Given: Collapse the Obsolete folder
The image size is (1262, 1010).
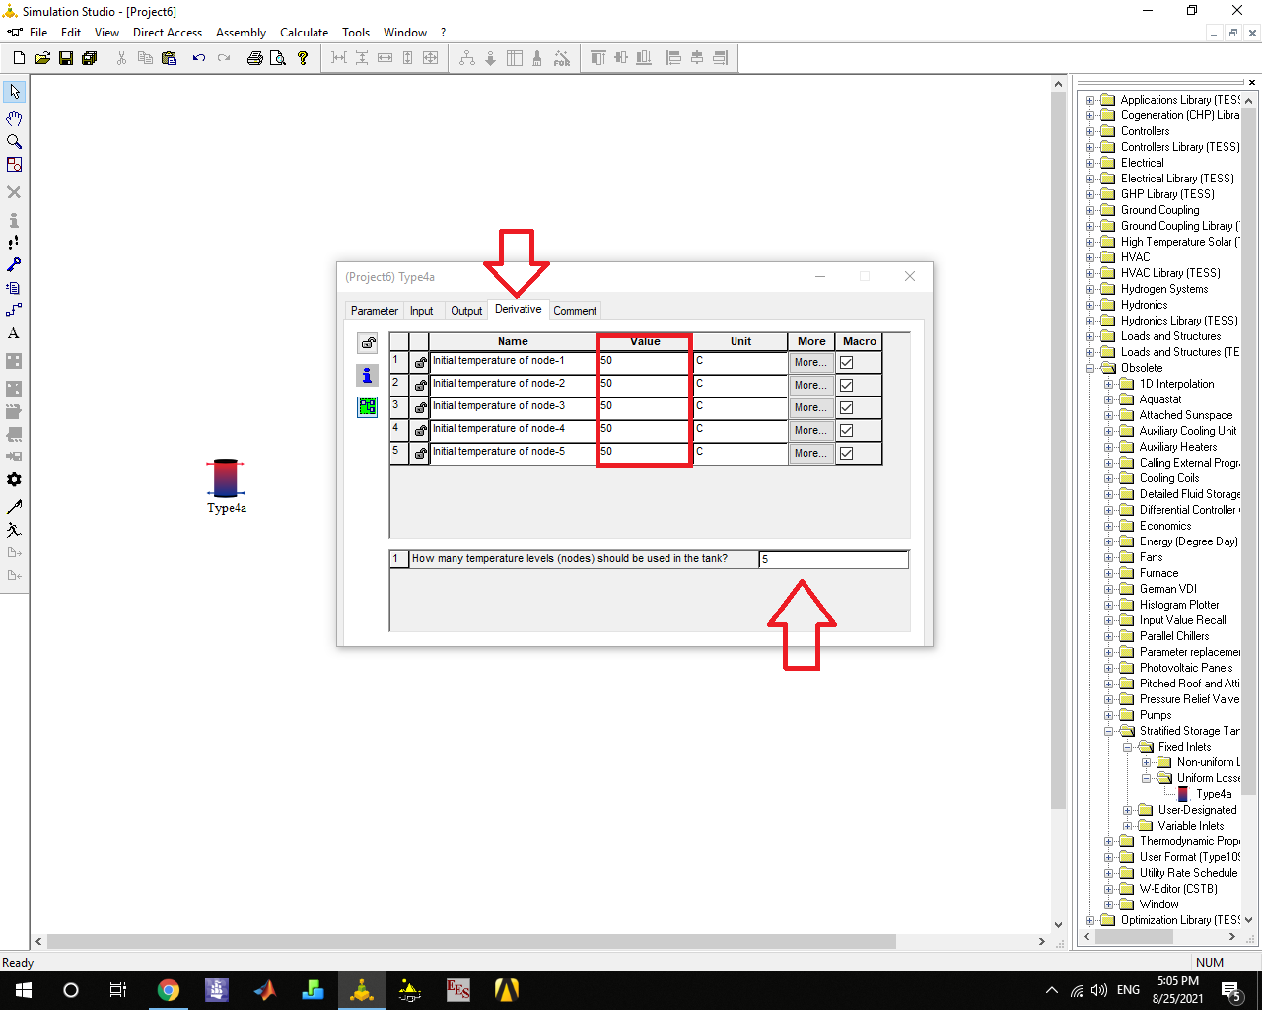Looking at the screenshot, I should click(x=1090, y=368).
